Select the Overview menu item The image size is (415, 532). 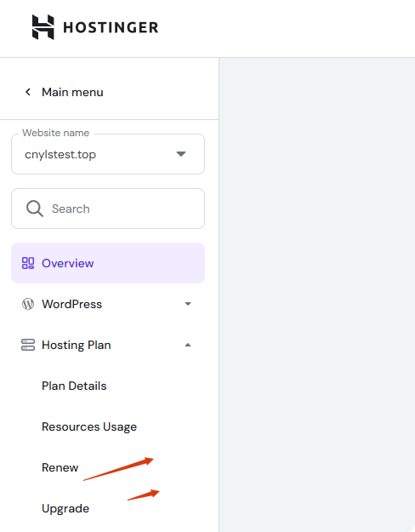point(108,263)
